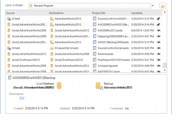Click the AW2008R2vsAW2012Backup project icon in details
Viewport: 172px width, 114px height.
click(x=10, y=78)
